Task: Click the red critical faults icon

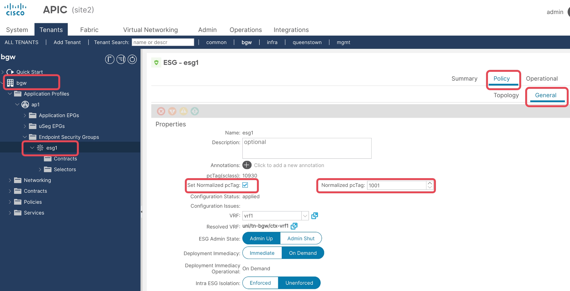Action: 161,111
